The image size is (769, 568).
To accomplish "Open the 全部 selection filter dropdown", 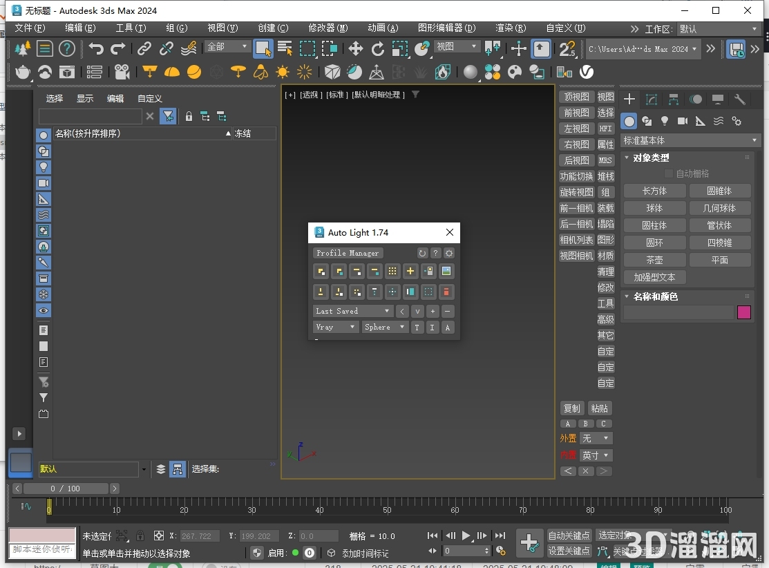I will click(x=227, y=46).
